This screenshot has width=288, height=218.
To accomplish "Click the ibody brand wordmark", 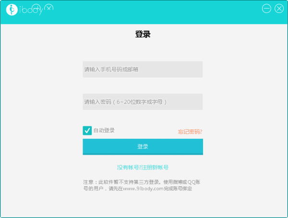I will [29, 11].
